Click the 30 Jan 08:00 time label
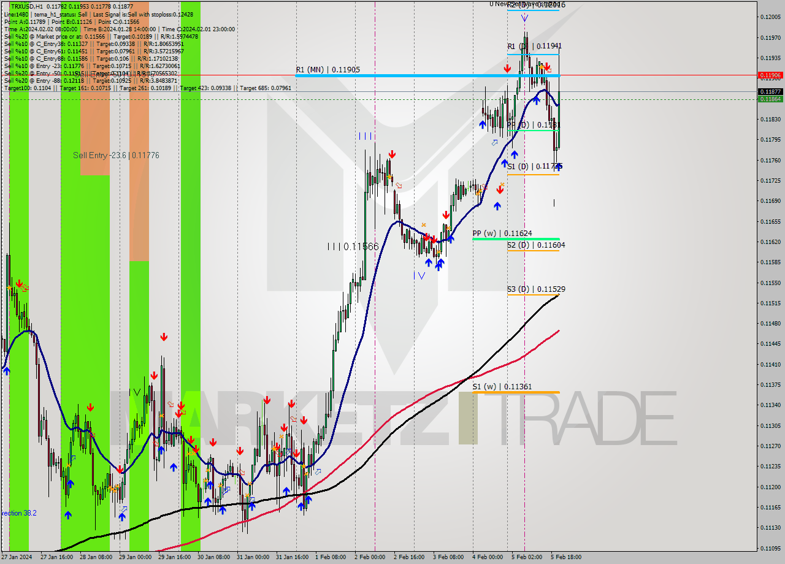The image size is (785, 564). [x=214, y=557]
